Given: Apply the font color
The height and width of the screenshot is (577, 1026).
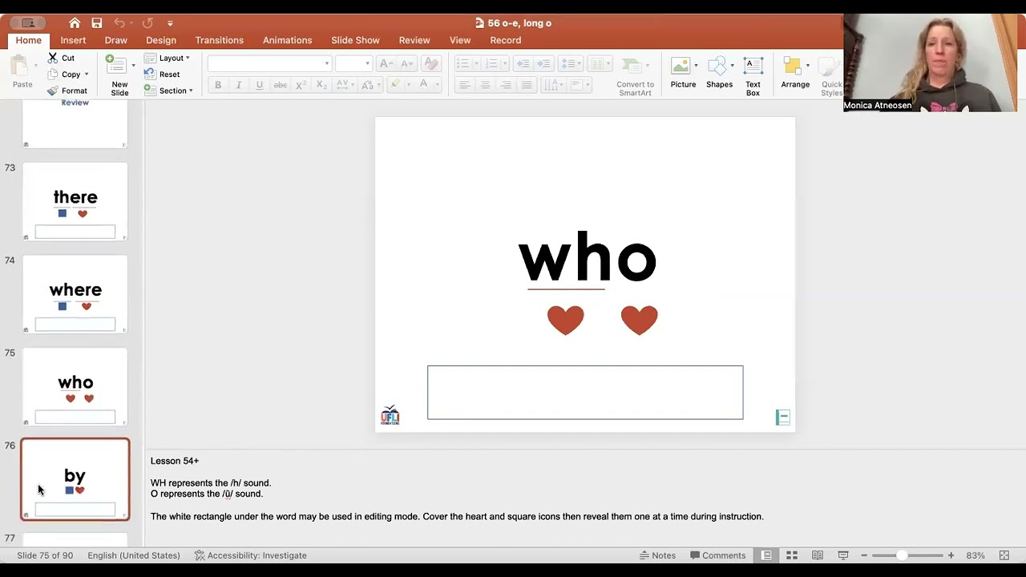Looking at the screenshot, I should tap(423, 85).
